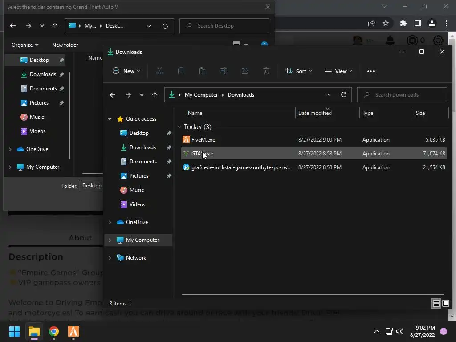Bookmark this page with the star icon
Image resolution: width=456 pixels, height=342 pixels.
pyautogui.click(x=386, y=23)
